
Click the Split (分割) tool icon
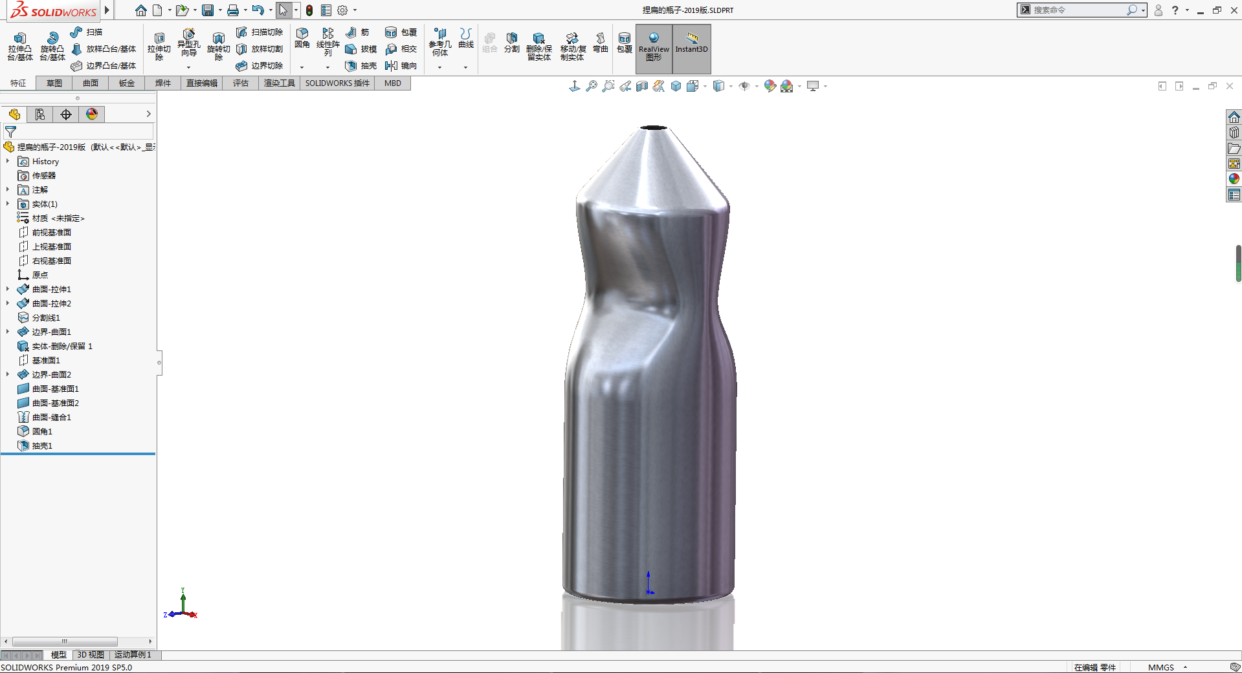pos(511,43)
